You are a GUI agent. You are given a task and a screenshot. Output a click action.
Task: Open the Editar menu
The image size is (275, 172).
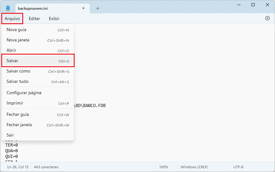coord(34,19)
